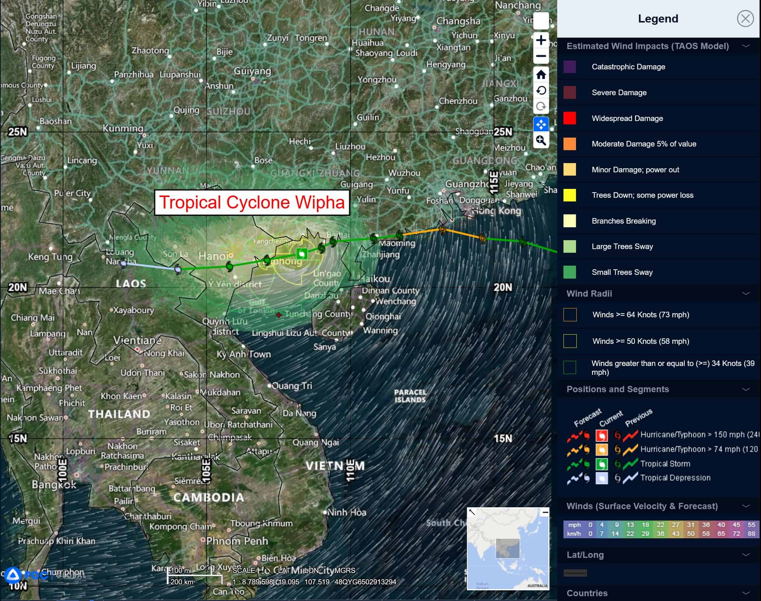Click the Paracel Islands label
Screen dimensions: 761x601
tap(410, 396)
